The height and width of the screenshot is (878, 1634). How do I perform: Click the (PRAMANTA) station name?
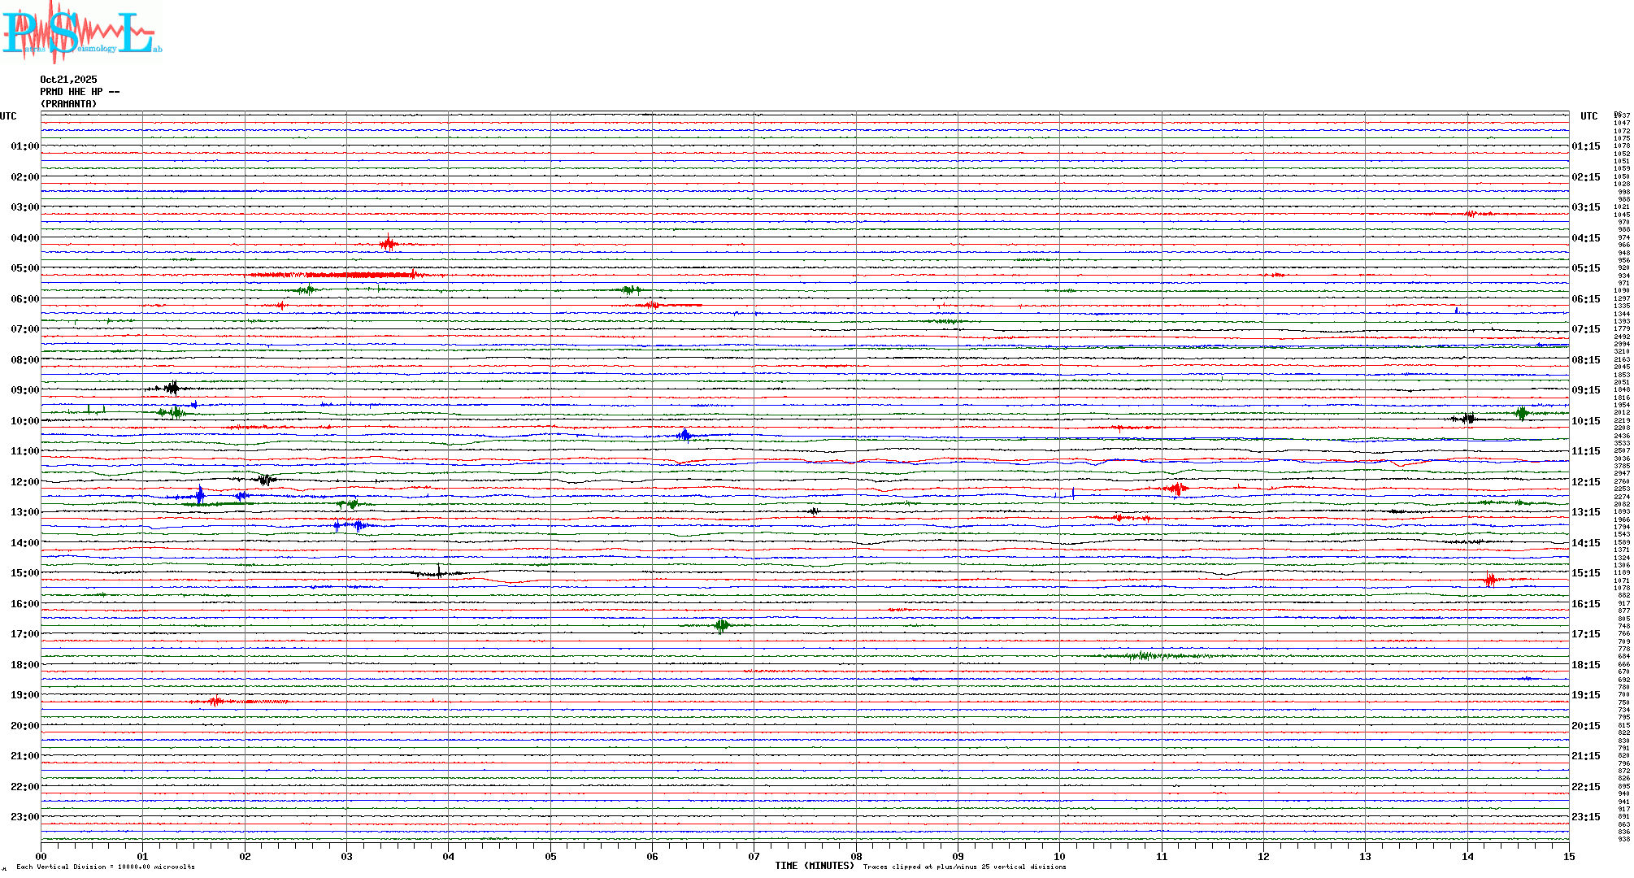click(68, 104)
